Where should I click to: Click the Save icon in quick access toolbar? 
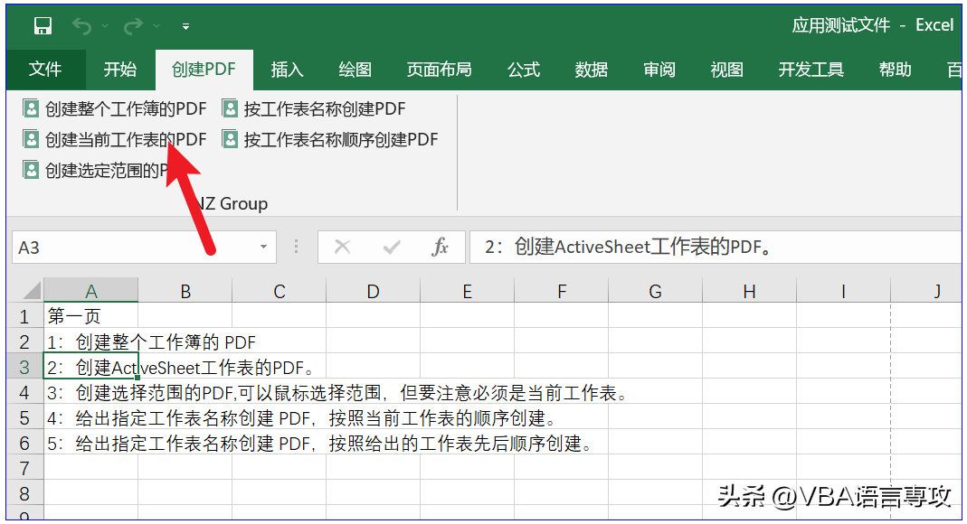coord(43,26)
